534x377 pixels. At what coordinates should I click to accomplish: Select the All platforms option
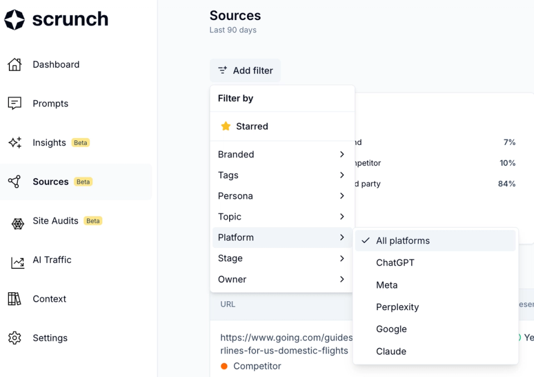coord(435,241)
